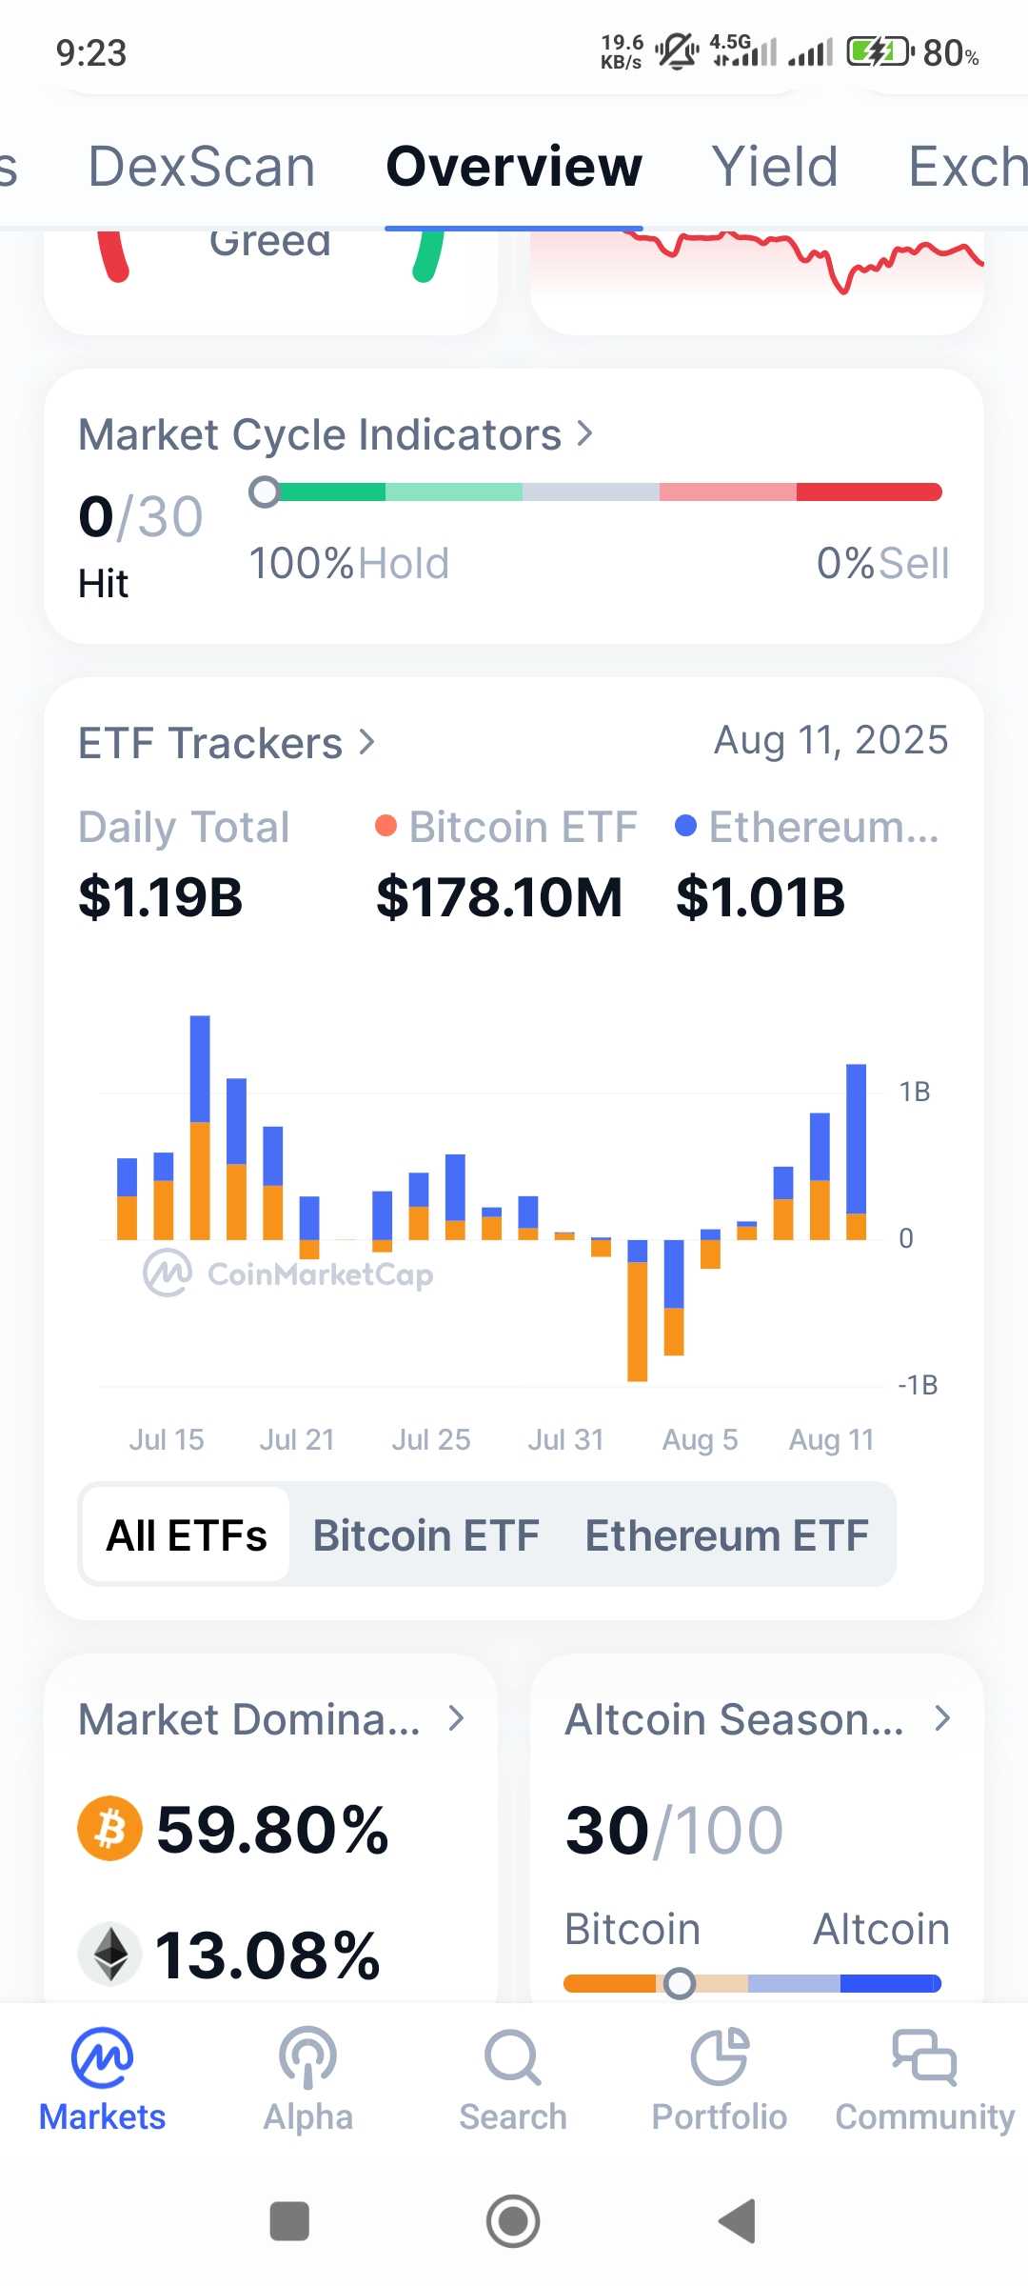The image size is (1028, 2286).
Task: Tap the Bitcoin logo in Market Dominance
Action: [x=109, y=1829]
